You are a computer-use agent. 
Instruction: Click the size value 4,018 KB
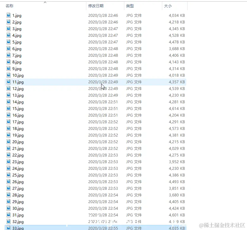point(177,75)
